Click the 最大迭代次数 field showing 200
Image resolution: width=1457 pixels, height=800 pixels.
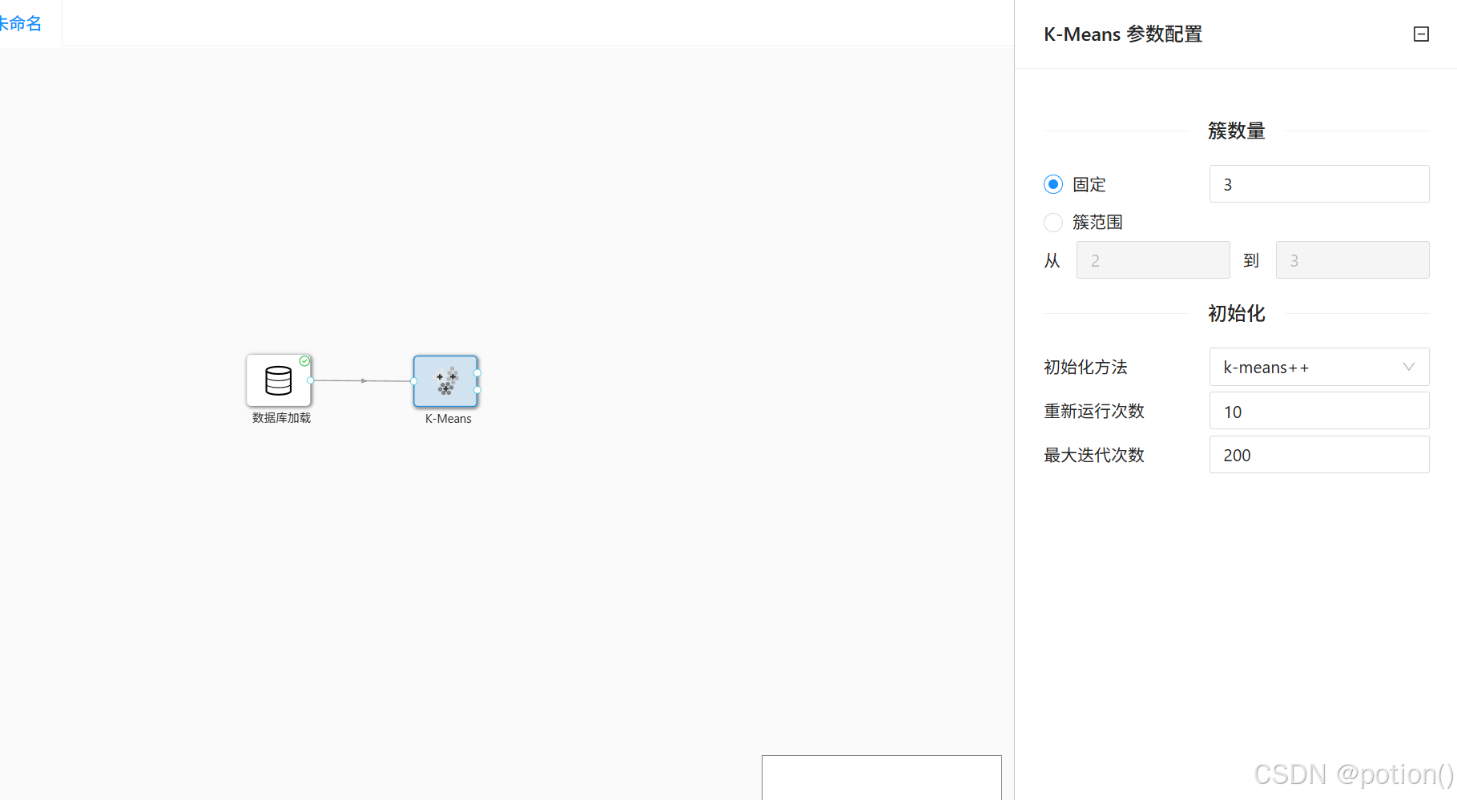point(1319,455)
